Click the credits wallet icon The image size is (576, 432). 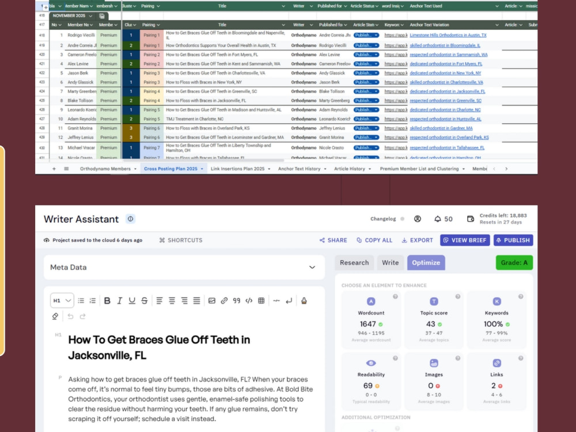click(x=470, y=219)
